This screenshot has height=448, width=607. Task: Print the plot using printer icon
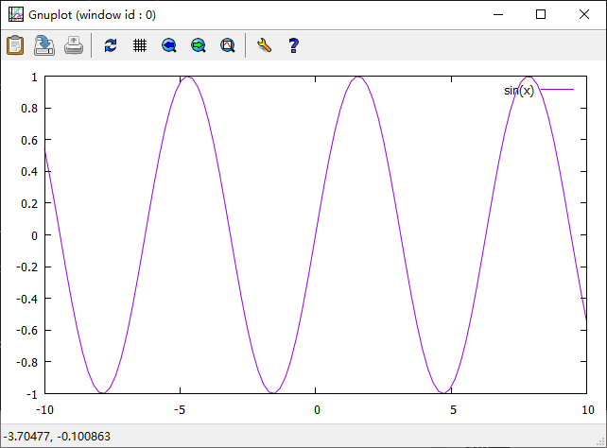(x=74, y=45)
